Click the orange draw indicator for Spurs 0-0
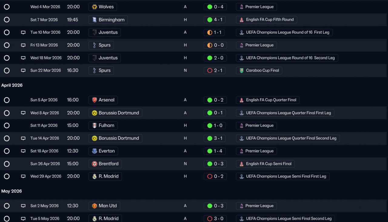 [x=210, y=45]
